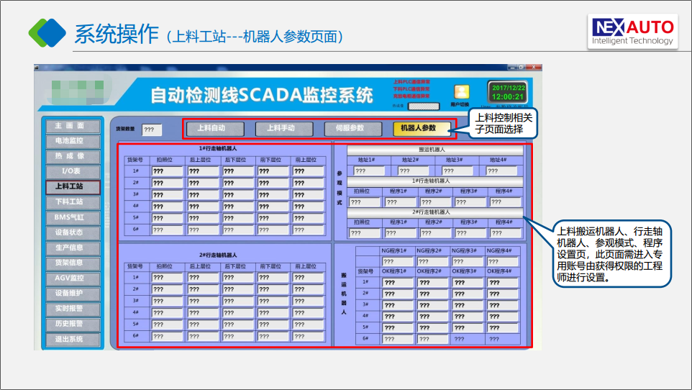Click 参观模式 1#行走轴机器人 程序1# field
The height and width of the screenshot is (390, 692).
point(400,202)
